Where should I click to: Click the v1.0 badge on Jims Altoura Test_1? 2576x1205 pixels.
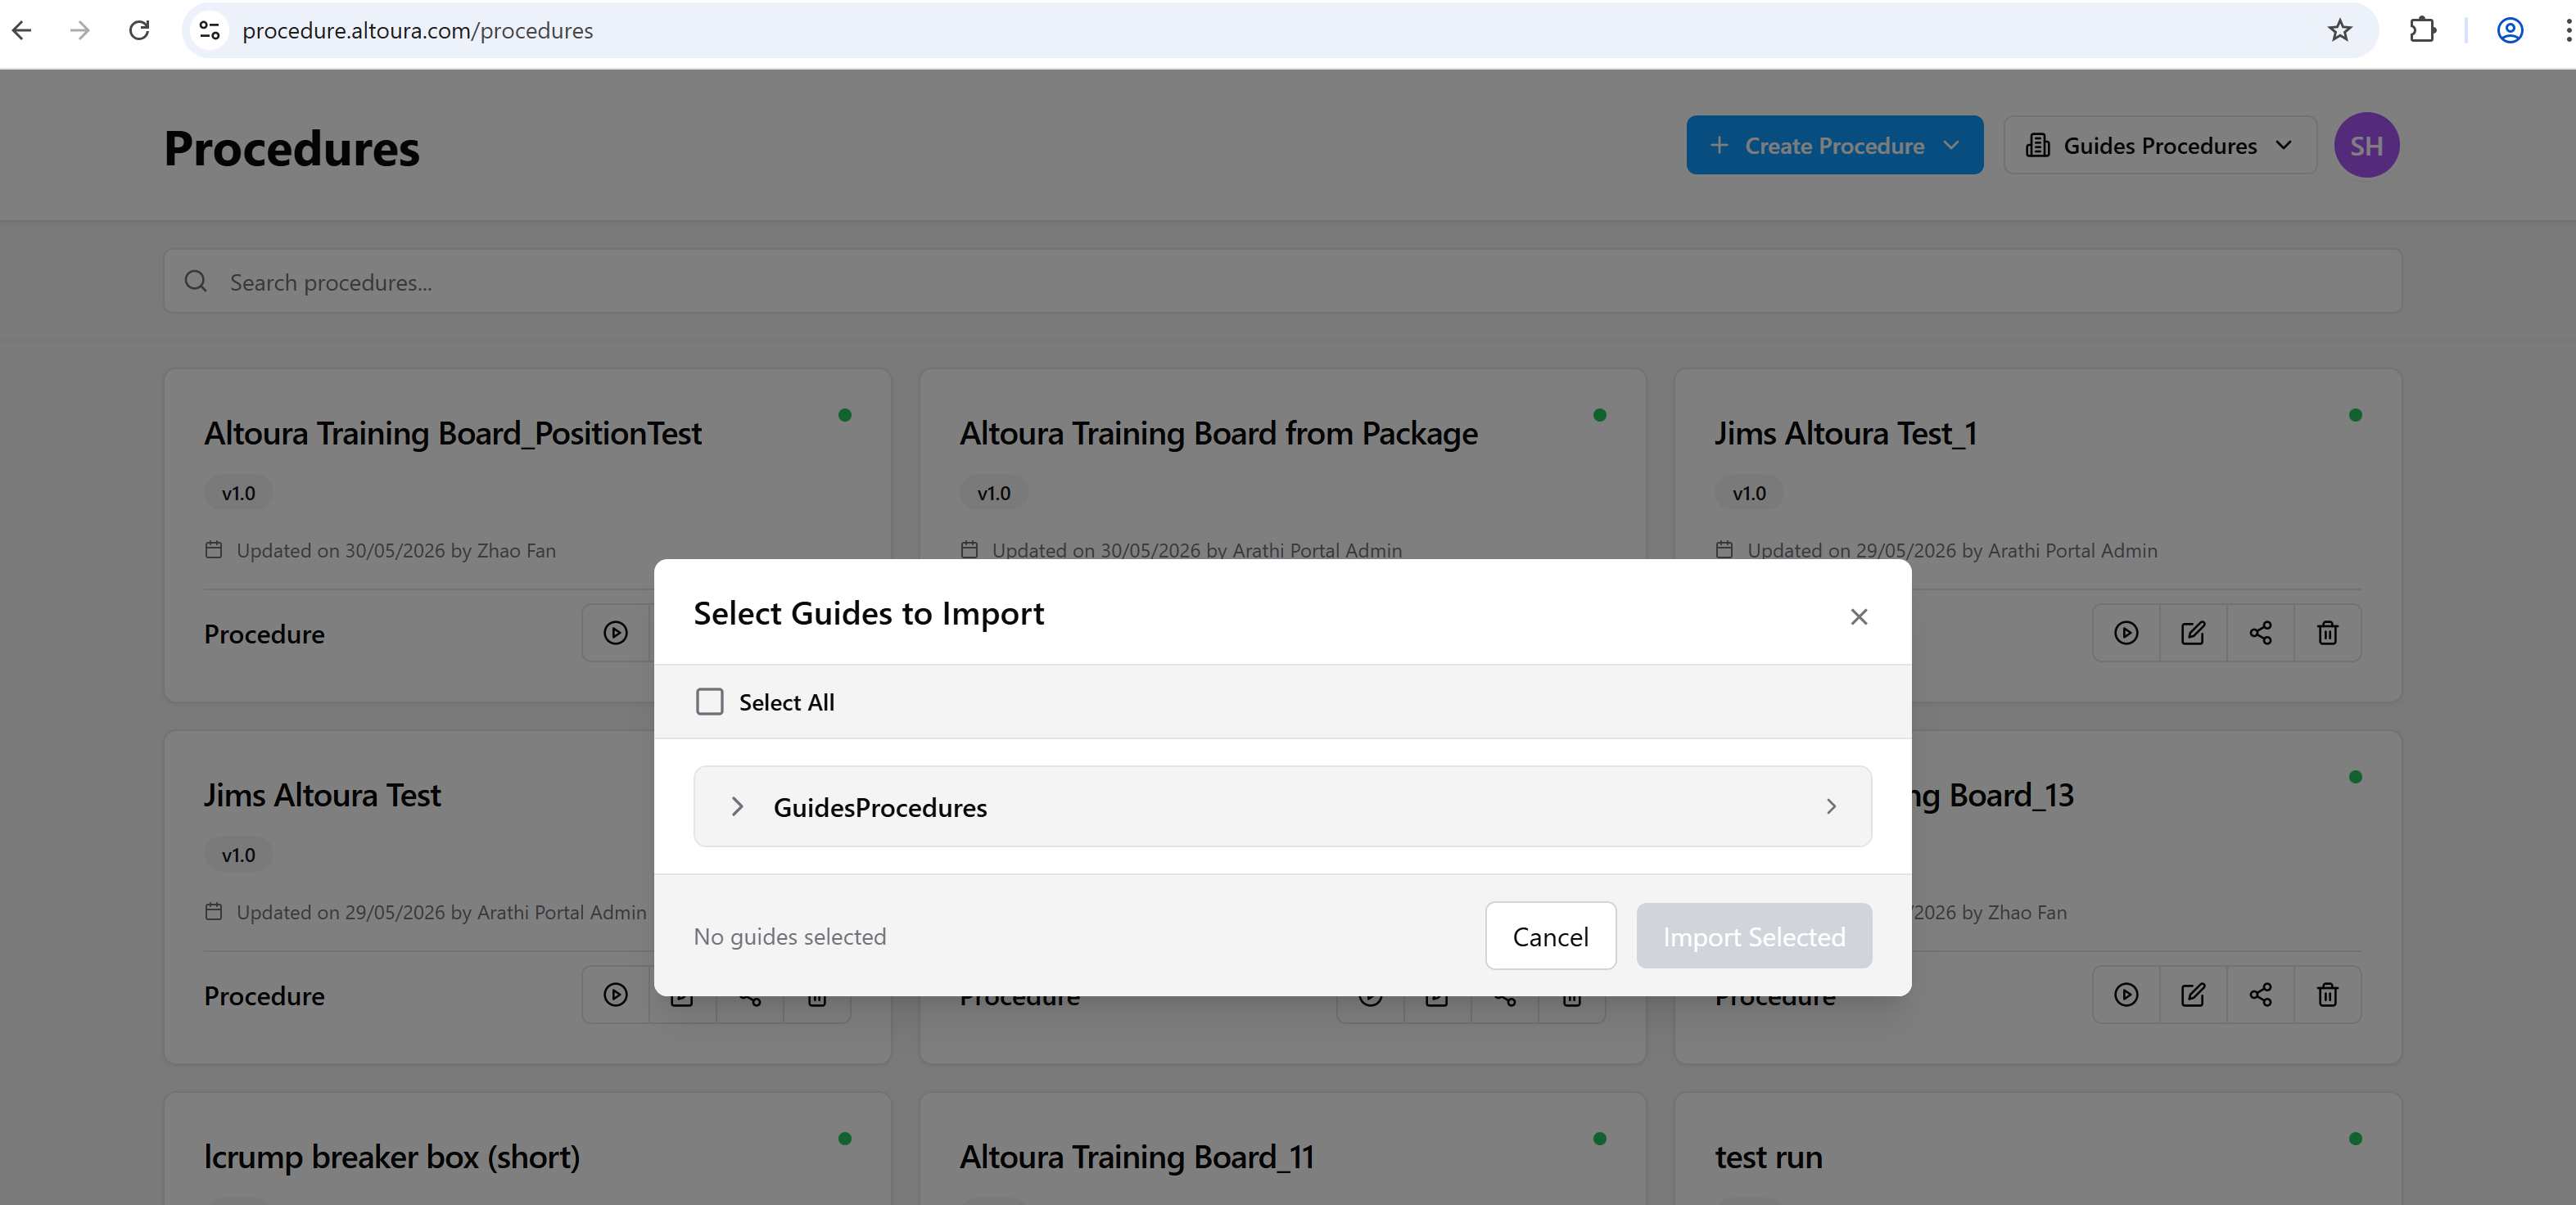coord(1749,493)
